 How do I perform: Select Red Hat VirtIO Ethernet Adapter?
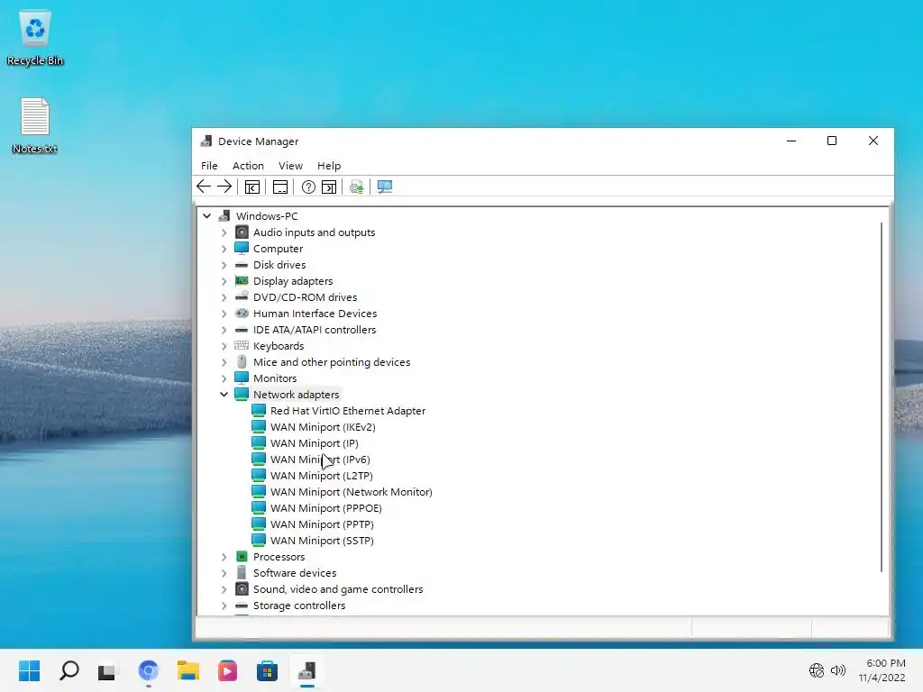[x=347, y=411]
